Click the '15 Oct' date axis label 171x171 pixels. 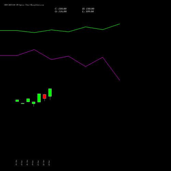[22, 163]
